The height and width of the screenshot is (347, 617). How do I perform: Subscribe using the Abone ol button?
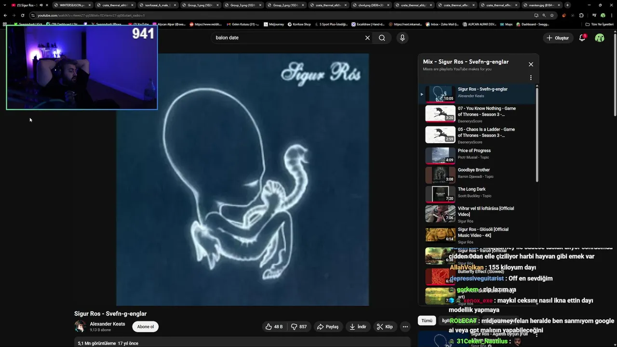click(x=146, y=327)
